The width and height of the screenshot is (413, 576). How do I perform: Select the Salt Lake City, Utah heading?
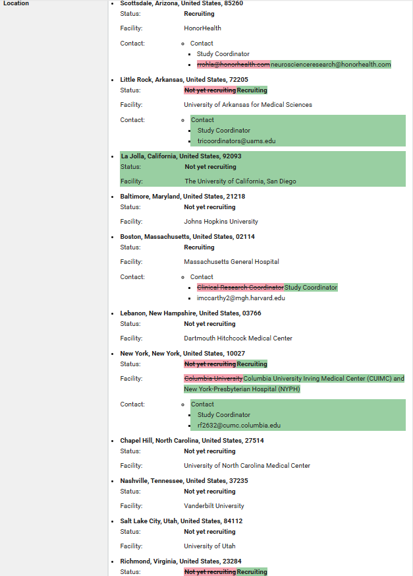click(182, 521)
